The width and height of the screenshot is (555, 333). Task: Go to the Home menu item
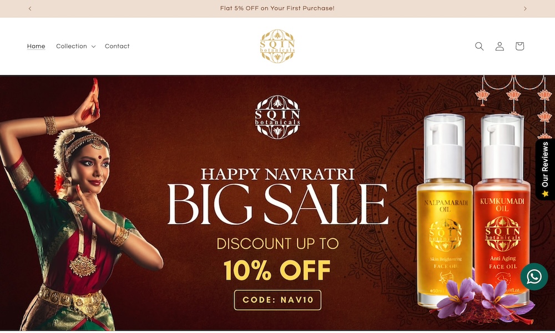coord(36,47)
